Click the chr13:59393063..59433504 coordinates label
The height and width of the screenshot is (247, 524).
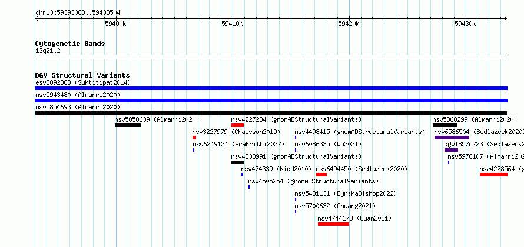(78, 13)
